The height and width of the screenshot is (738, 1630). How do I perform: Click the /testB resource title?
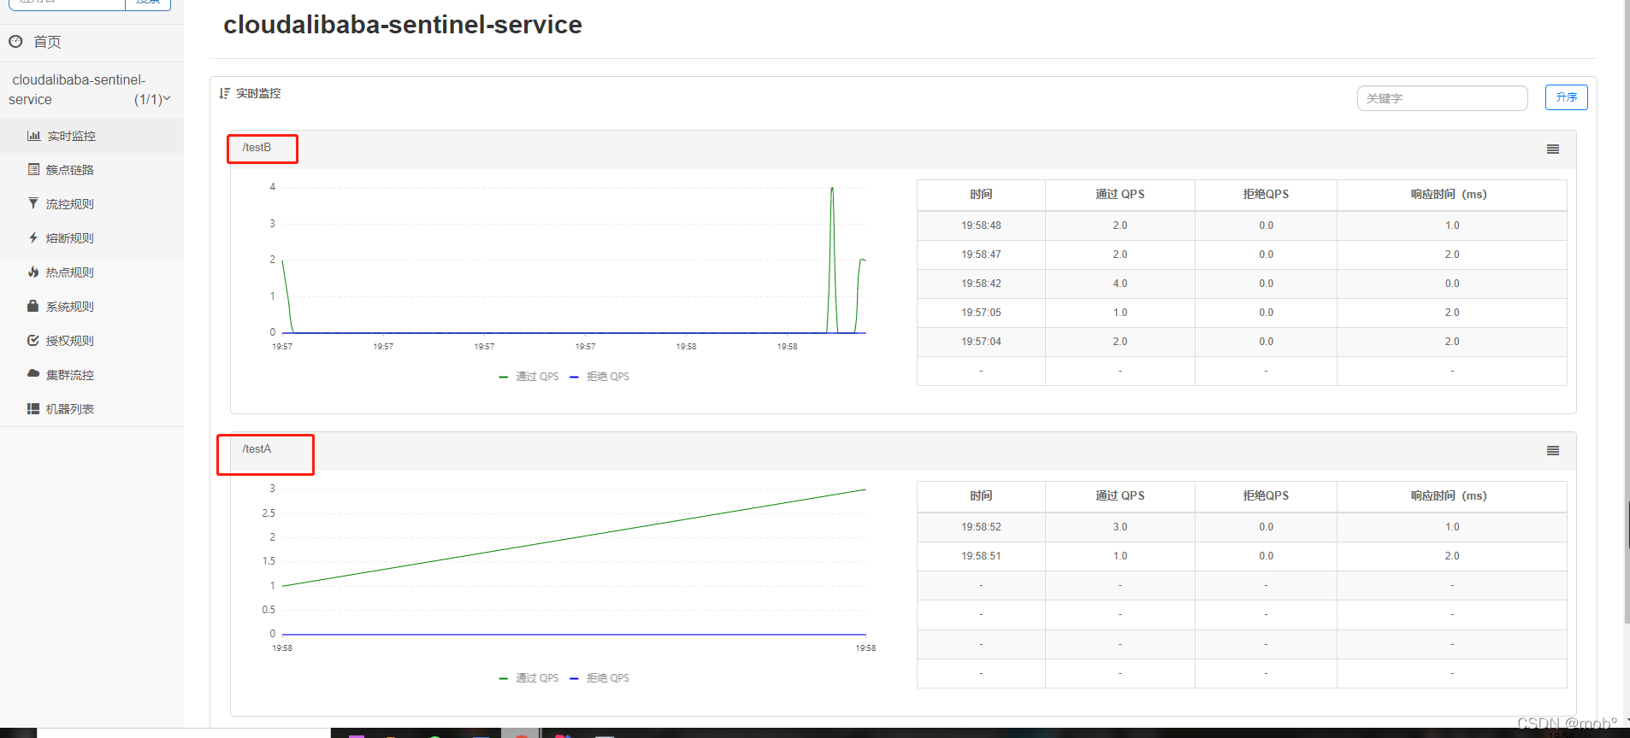[257, 147]
